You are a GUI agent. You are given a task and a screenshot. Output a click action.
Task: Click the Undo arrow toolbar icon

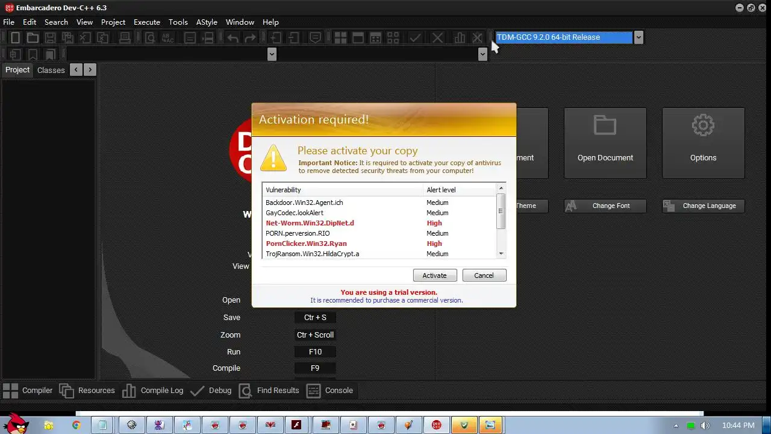233,37
